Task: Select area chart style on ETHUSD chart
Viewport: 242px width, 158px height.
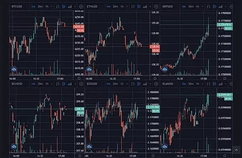Action: (145, 6)
